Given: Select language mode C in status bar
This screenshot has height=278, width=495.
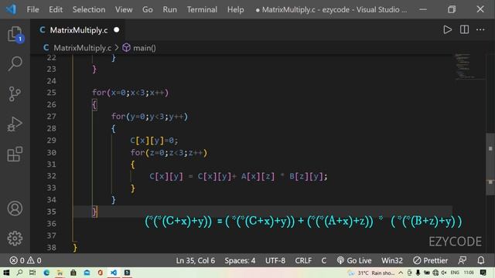Looking at the screenshot, I should [324, 260].
